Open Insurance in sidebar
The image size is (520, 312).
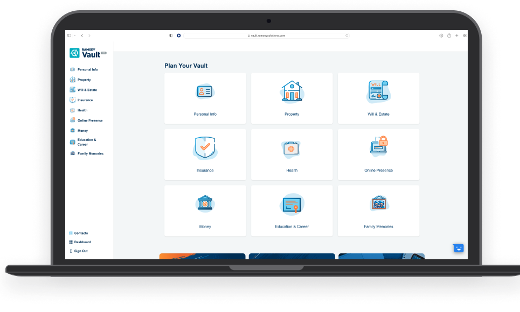point(81,100)
